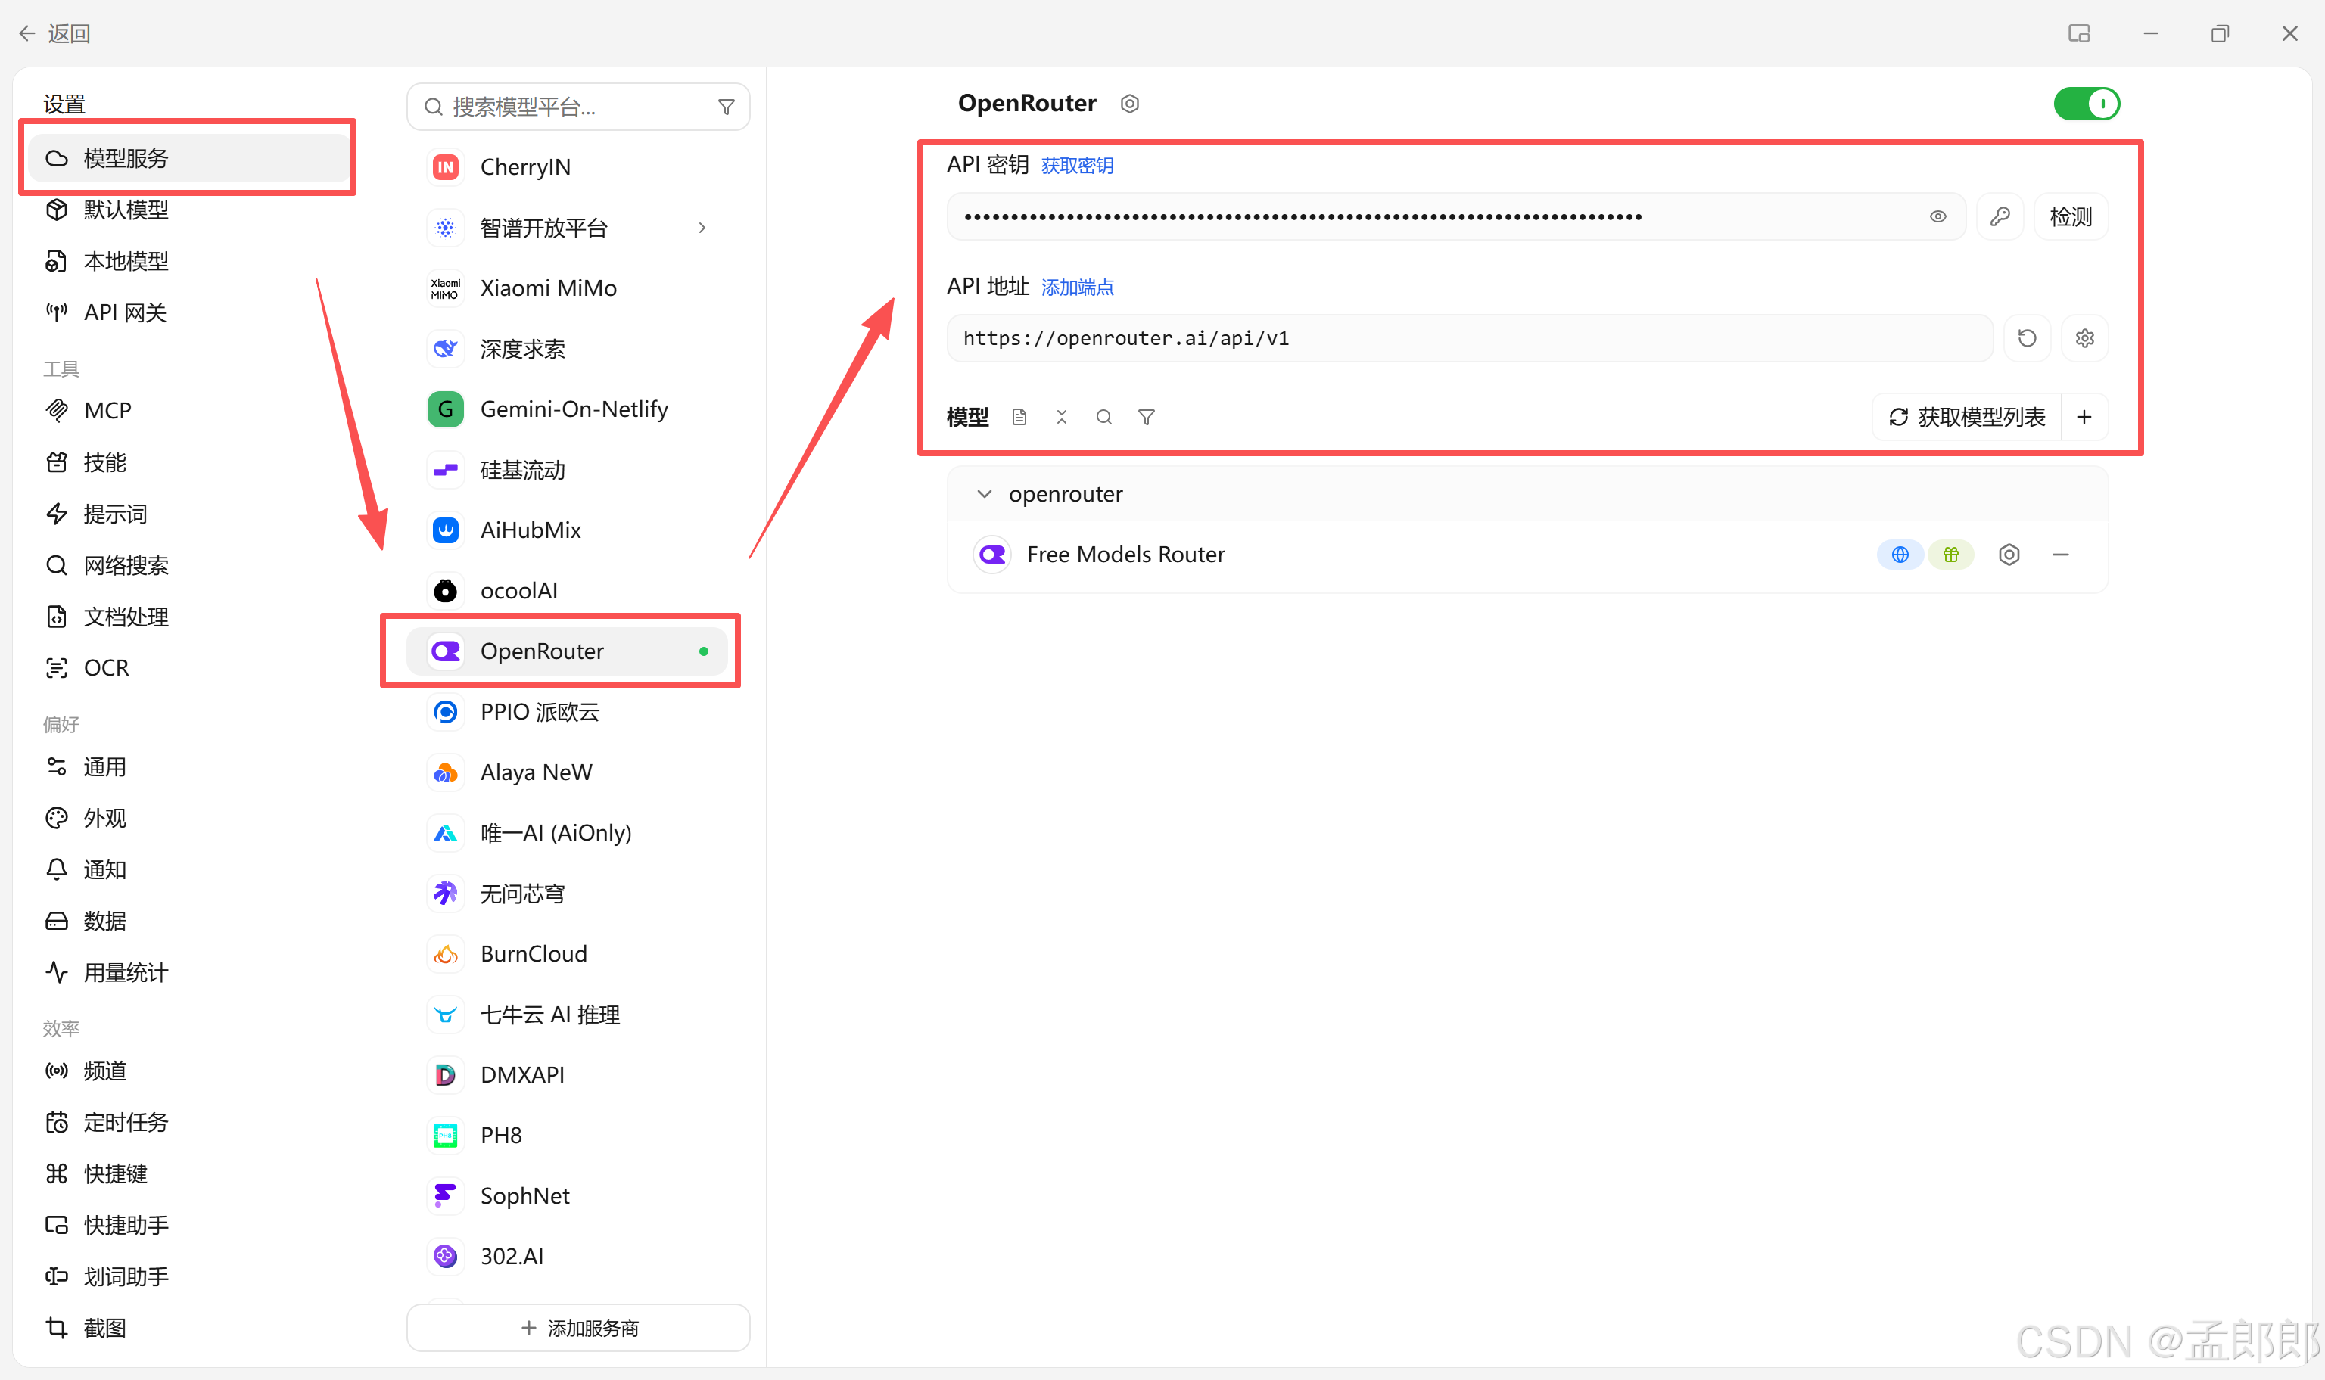Select the DMXAPI provider
Viewport: 2325px width, 1380px height.
click(568, 1075)
